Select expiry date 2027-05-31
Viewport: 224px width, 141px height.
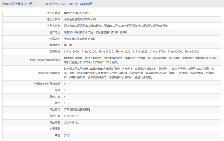point(71,122)
